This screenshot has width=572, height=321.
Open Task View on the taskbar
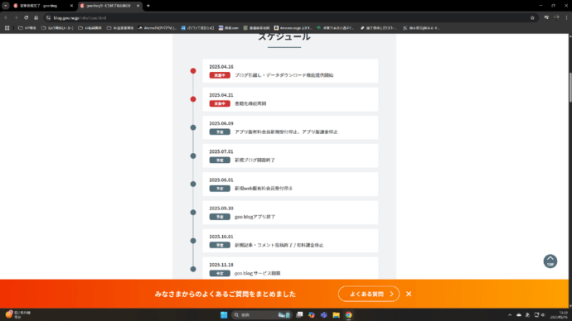299,315
